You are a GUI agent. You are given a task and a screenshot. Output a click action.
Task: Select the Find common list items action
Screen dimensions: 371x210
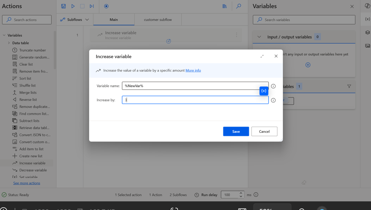click(x=31, y=114)
